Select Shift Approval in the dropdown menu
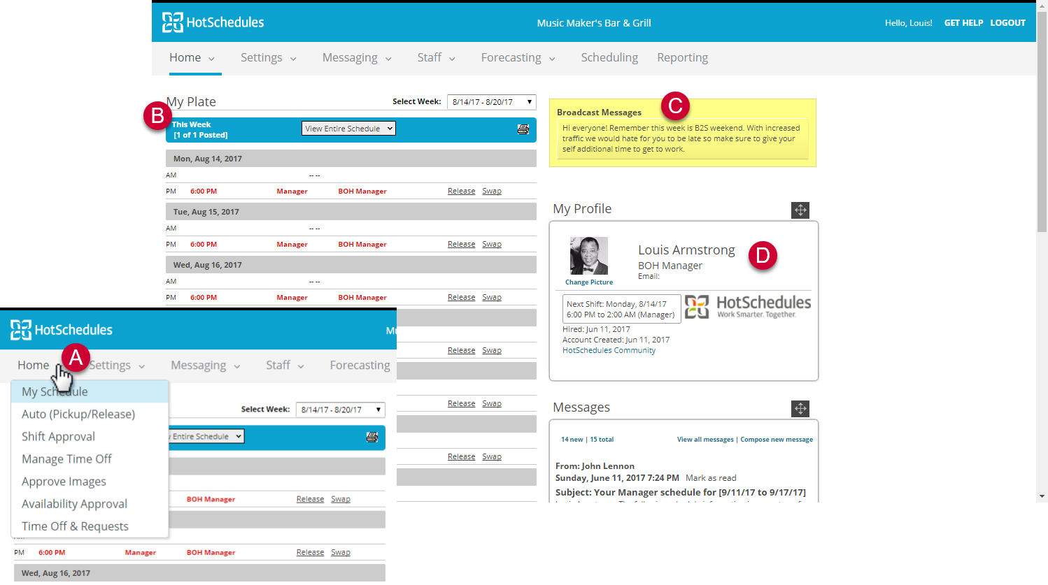The height and width of the screenshot is (585, 1048). [x=90, y=436]
